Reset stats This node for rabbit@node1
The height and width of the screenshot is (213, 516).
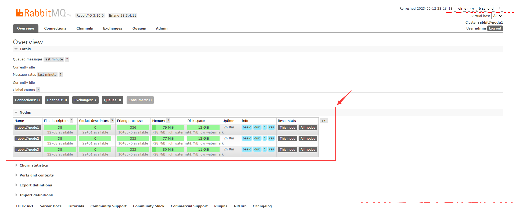click(x=288, y=128)
